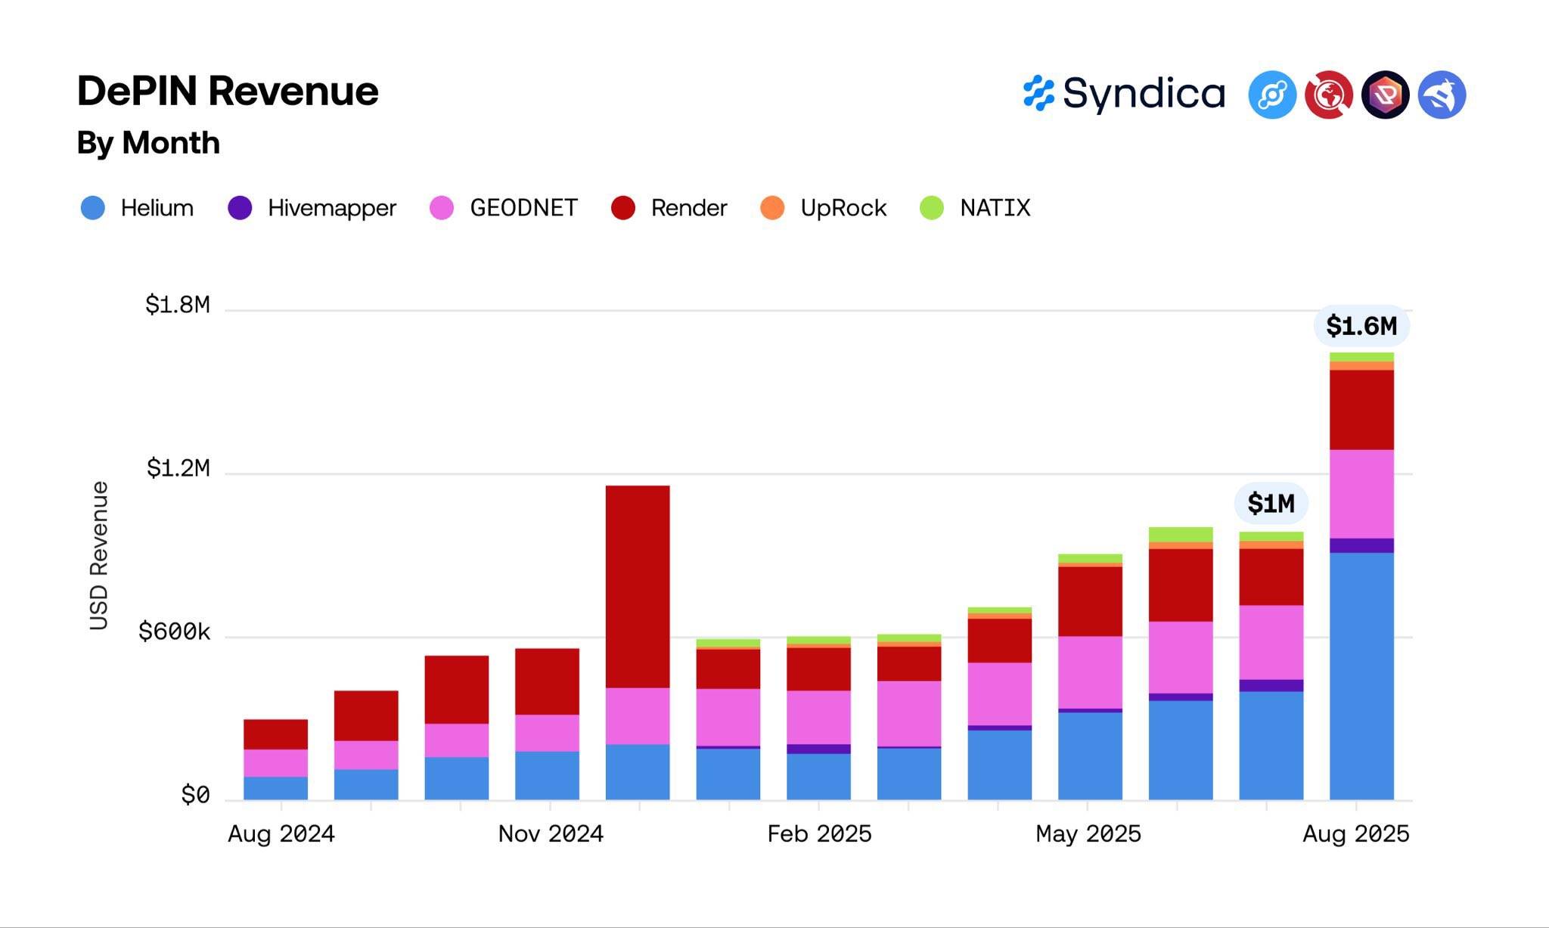
Task: Click the Render dark hexagon logo
Action: pyautogui.click(x=1385, y=95)
